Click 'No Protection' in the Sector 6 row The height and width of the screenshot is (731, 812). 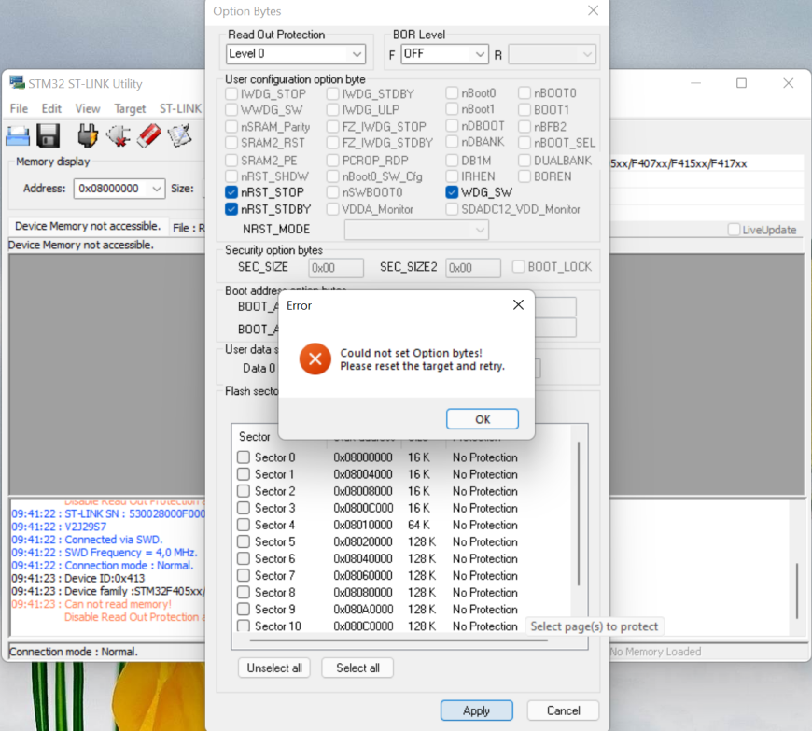(484, 559)
